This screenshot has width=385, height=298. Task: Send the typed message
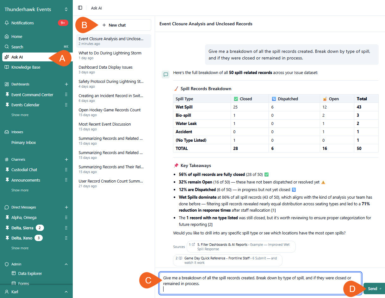(374, 289)
